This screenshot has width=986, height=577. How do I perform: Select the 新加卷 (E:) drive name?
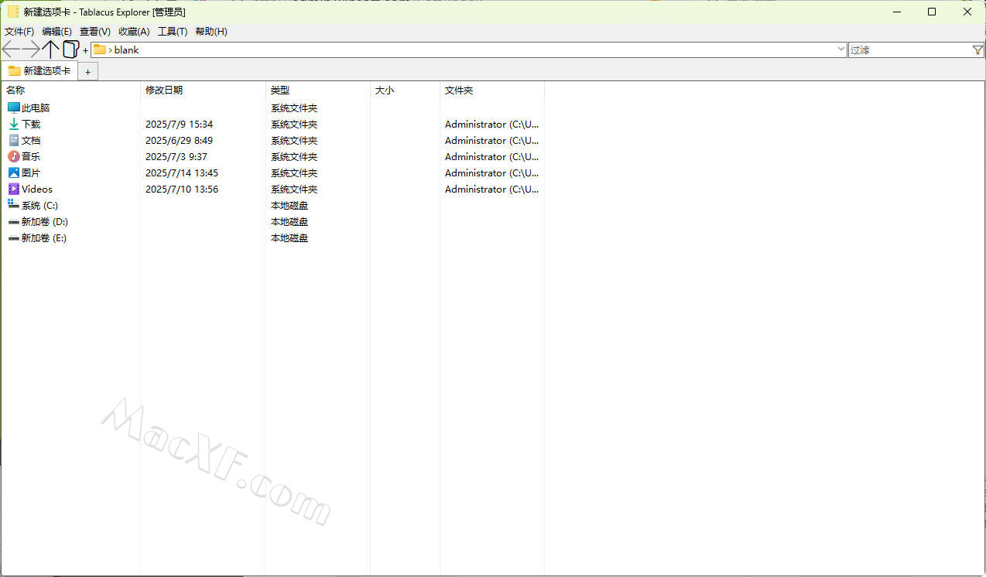pyautogui.click(x=44, y=238)
